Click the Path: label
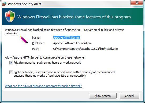The width and height of the screenshot is (145, 103). click(36, 49)
